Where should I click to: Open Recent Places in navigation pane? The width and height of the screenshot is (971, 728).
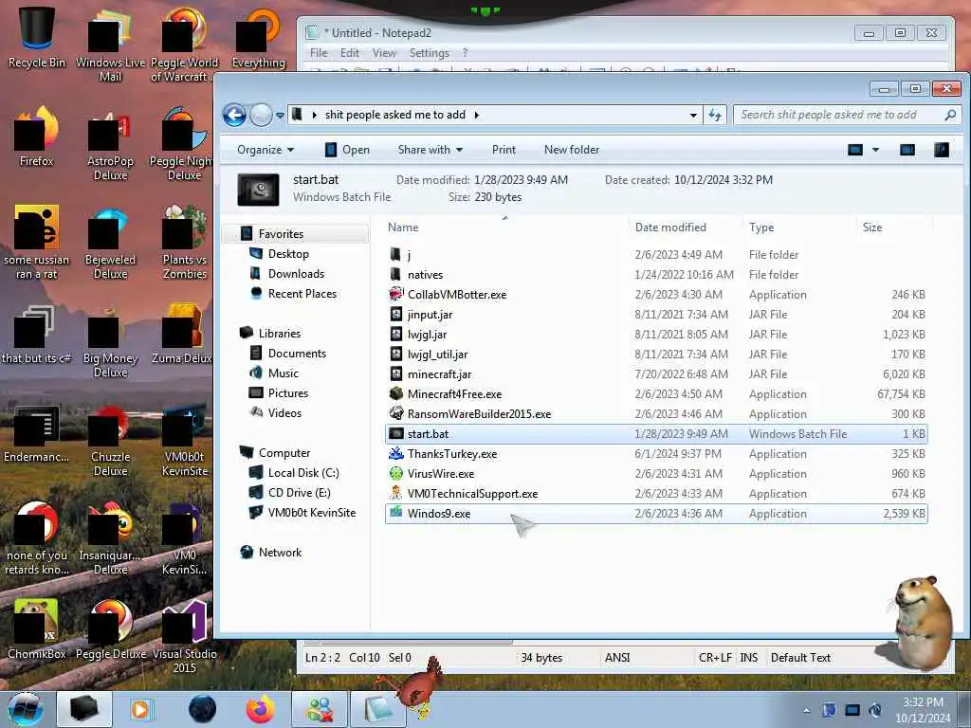click(302, 294)
